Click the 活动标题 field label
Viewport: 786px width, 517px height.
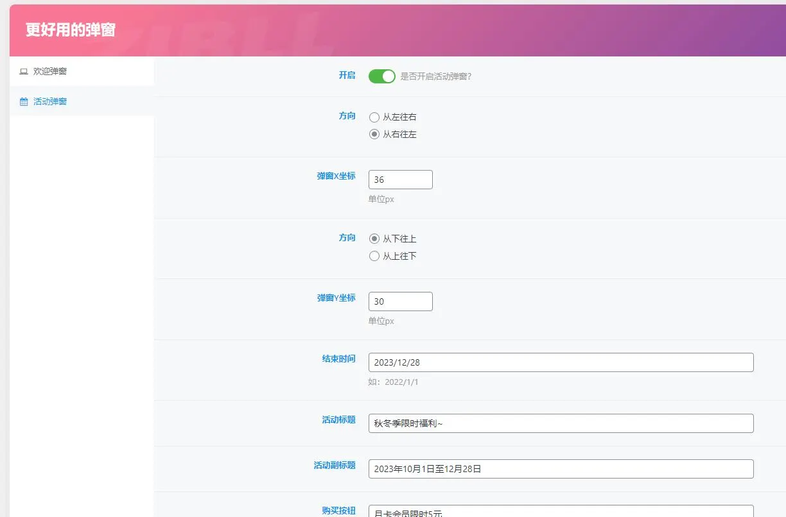tap(338, 420)
